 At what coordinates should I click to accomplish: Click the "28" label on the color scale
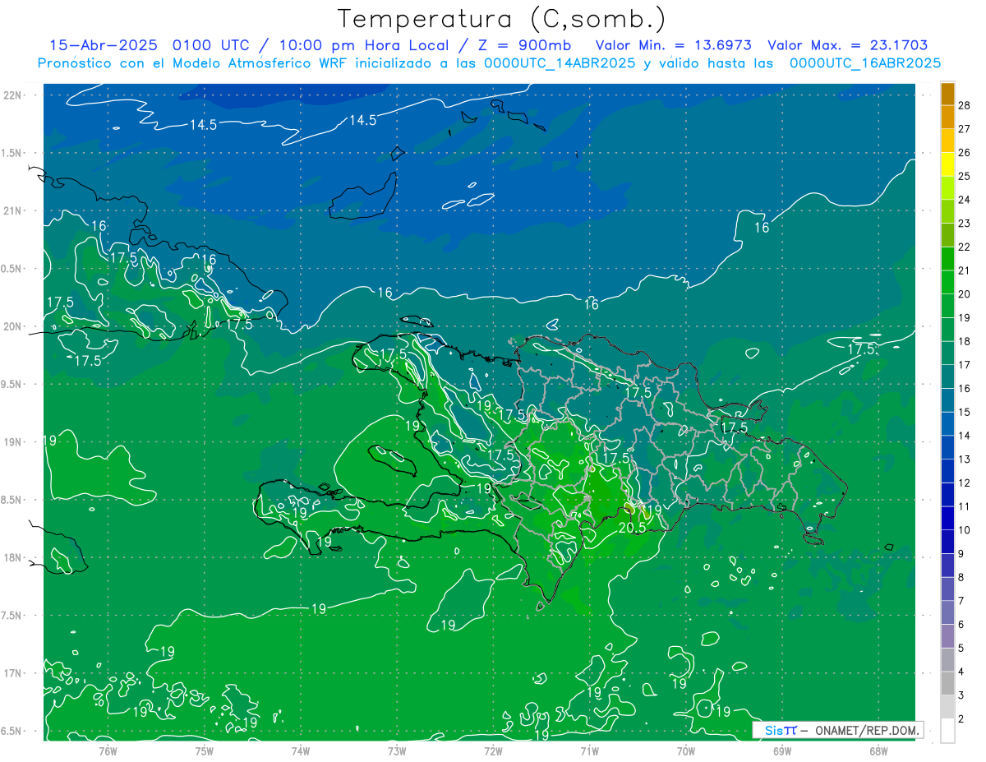click(x=965, y=104)
